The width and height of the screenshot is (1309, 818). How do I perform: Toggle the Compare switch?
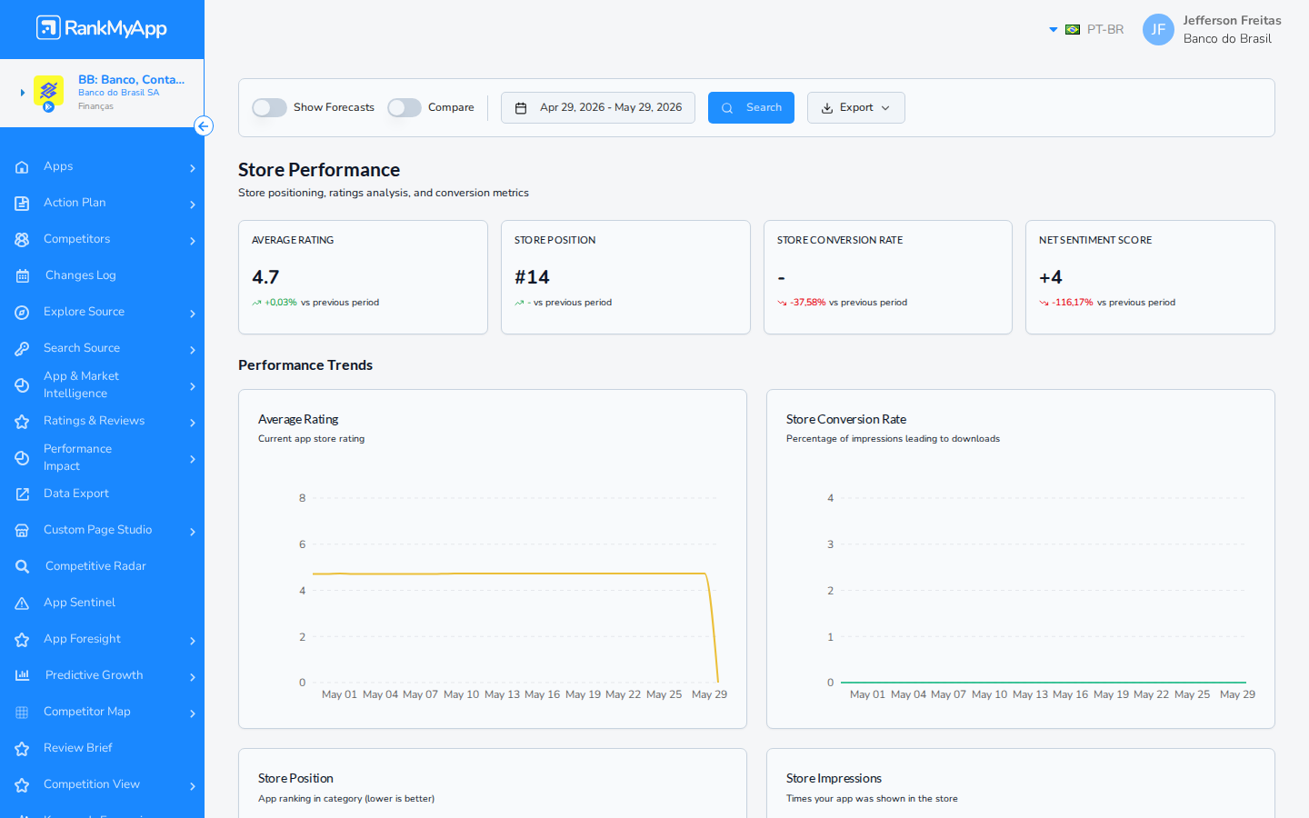click(x=405, y=107)
